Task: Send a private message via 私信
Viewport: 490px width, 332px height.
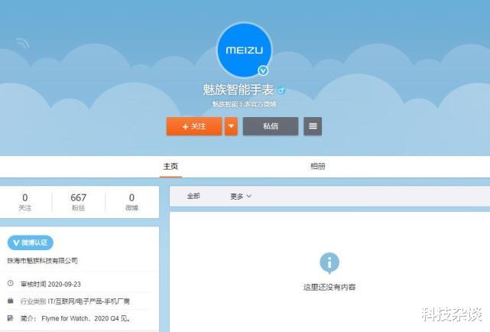Action: [271, 126]
